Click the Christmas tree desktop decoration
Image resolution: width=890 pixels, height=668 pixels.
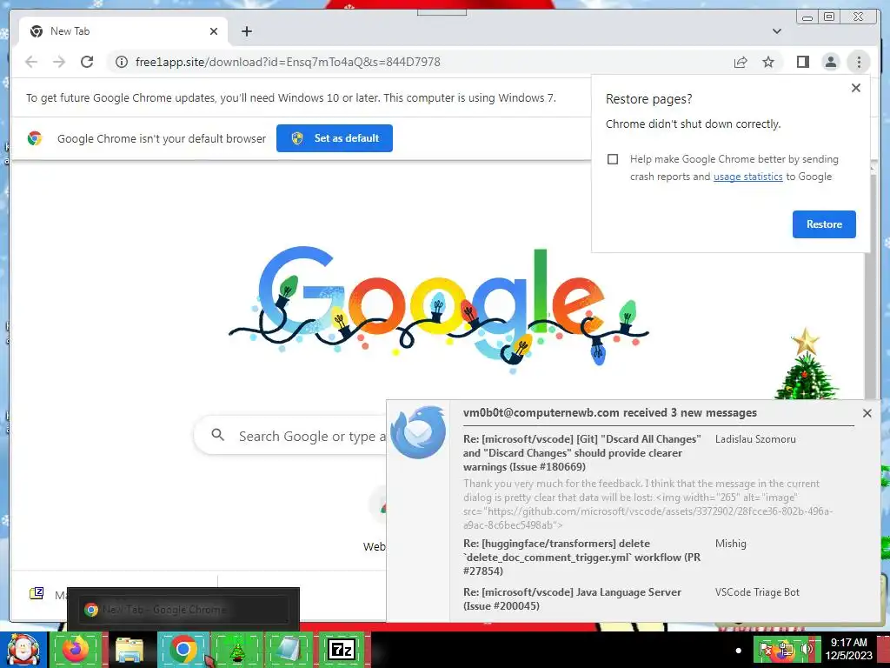coord(806,364)
